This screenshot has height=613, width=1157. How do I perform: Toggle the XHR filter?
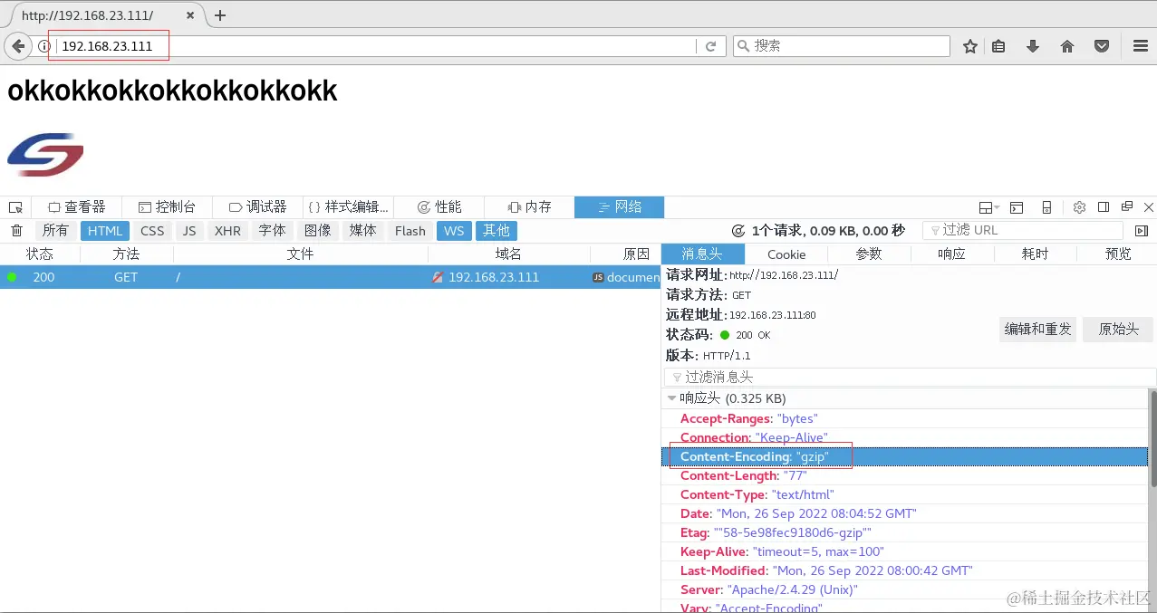(227, 231)
